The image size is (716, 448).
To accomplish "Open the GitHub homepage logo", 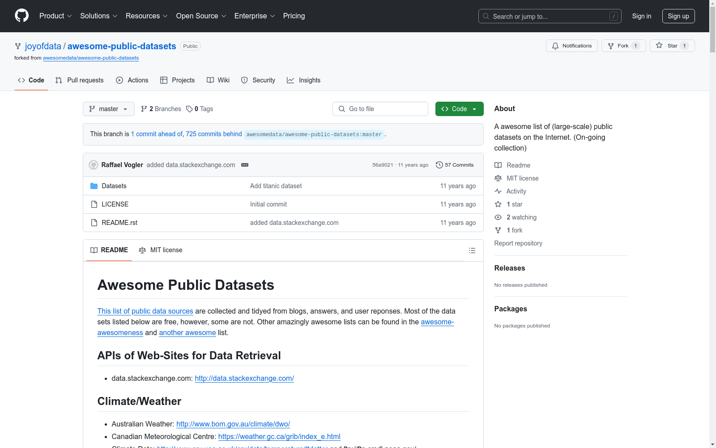I will coord(21,16).
